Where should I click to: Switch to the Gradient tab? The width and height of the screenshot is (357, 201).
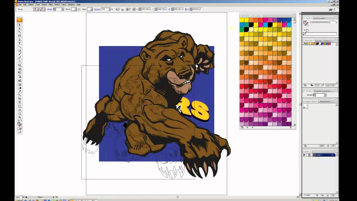[317, 91]
